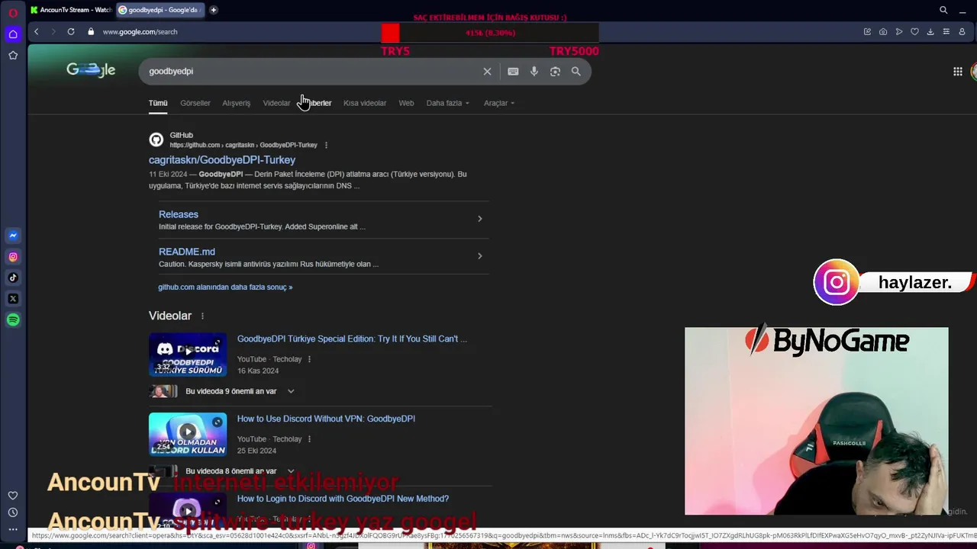Open chevron on the README.md sitelink
The height and width of the screenshot is (549, 977).
click(479, 256)
